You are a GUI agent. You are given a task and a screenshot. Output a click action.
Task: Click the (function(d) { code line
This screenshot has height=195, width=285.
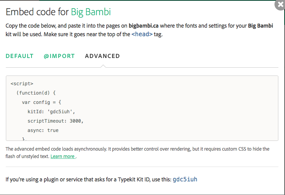36,93
